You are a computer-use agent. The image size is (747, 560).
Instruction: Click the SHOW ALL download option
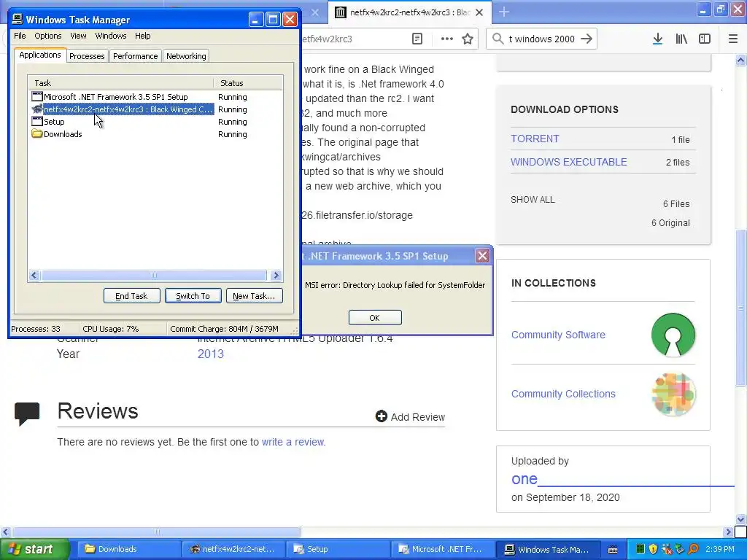533,200
